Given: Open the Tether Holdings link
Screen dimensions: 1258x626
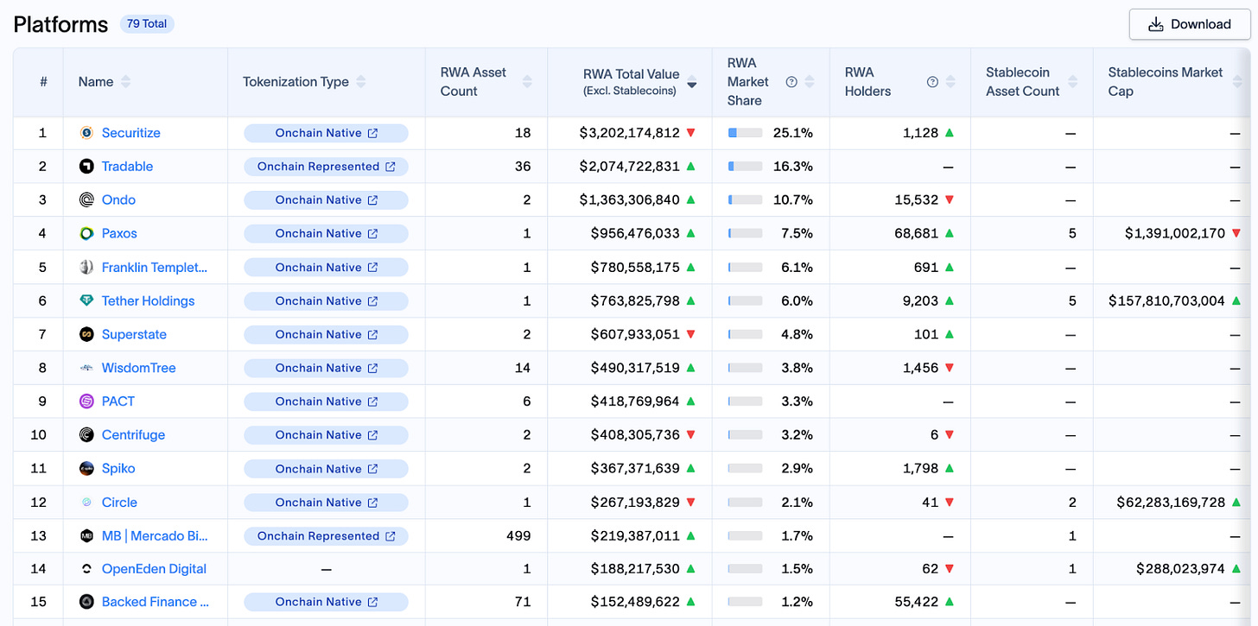Looking at the screenshot, I should [x=149, y=300].
